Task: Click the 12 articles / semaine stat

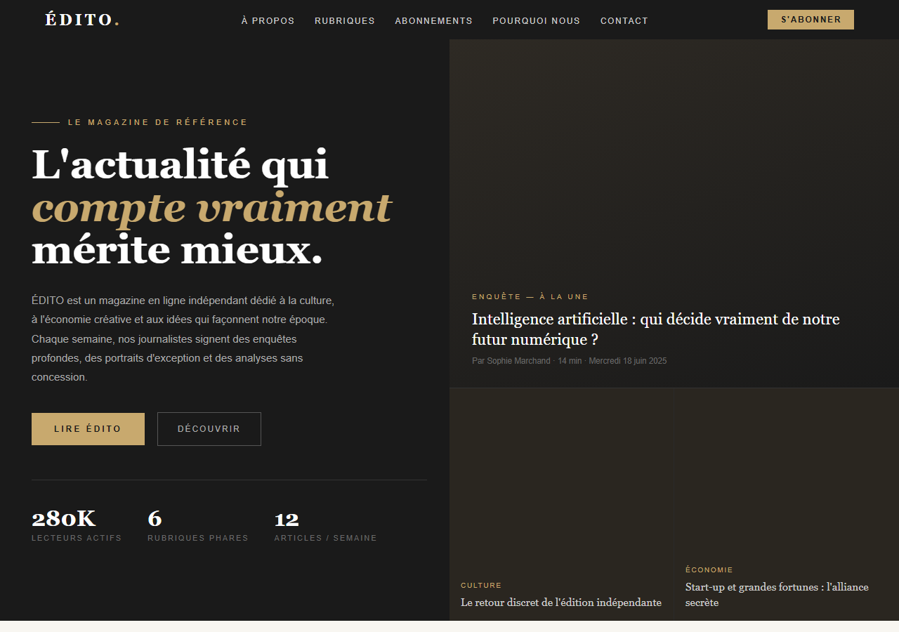Action: click(325, 526)
